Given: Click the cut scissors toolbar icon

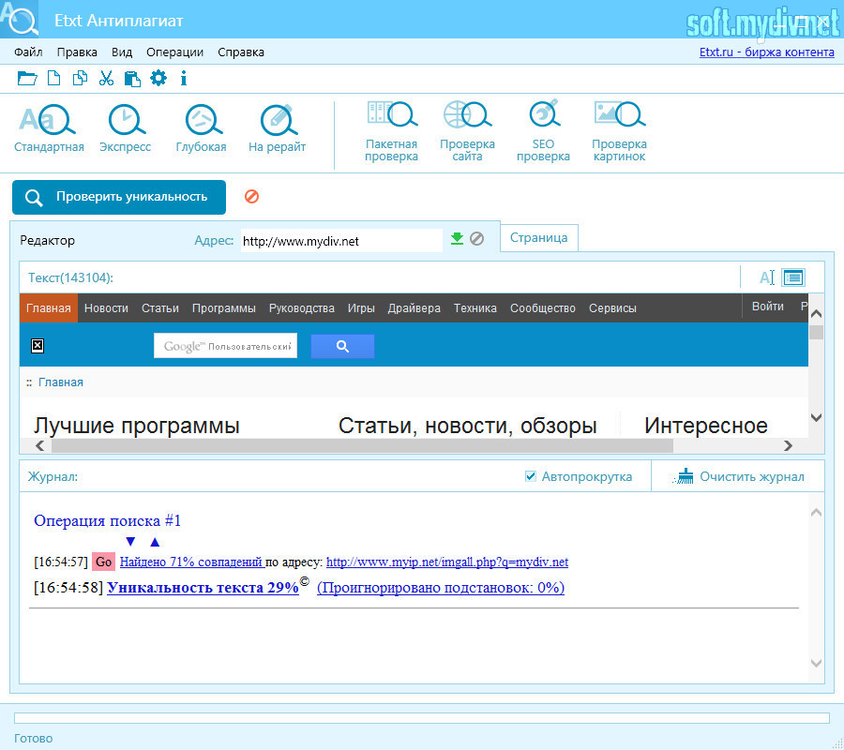Looking at the screenshot, I should (x=106, y=79).
